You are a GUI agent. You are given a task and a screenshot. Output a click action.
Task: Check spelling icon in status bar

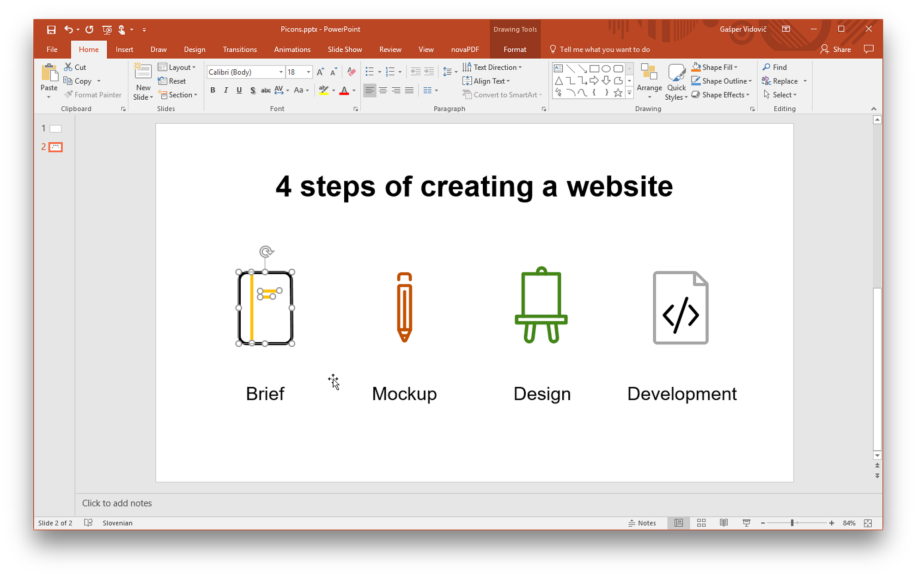pyautogui.click(x=88, y=523)
